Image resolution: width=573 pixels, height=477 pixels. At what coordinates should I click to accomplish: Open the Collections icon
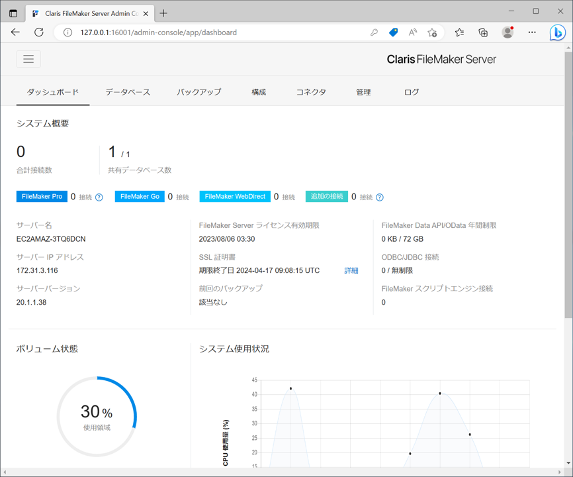[483, 32]
